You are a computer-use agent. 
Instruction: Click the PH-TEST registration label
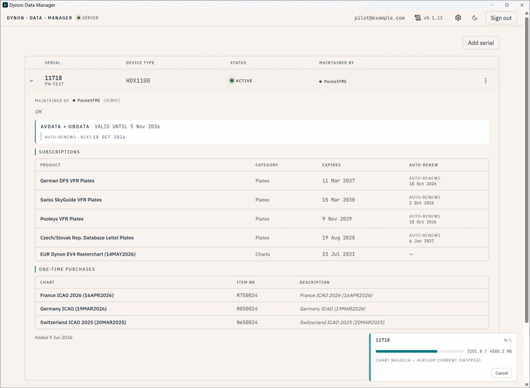click(54, 84)
